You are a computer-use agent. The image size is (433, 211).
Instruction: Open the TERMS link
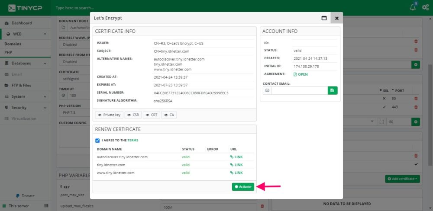pyautogui.click(x=133, y=141)
